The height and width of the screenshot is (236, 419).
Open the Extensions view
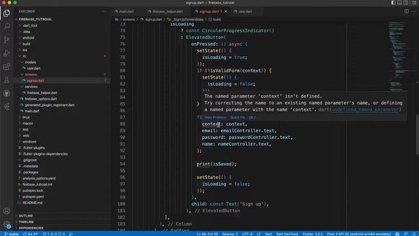click(x=7, y=66)
